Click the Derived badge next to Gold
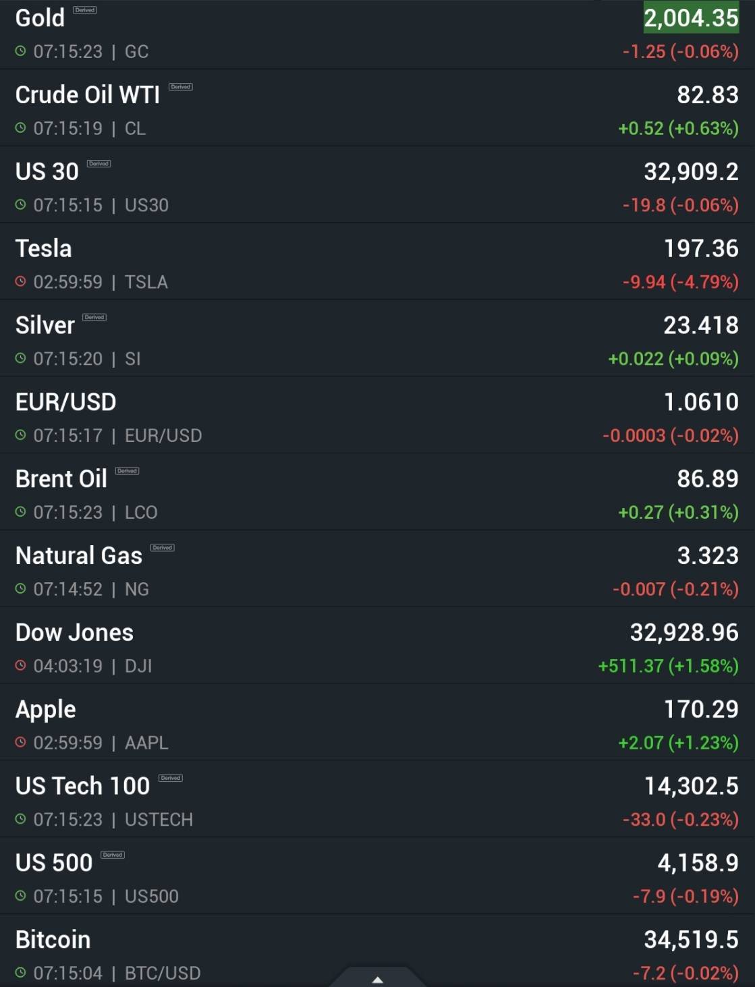This screenshot has width=755, height=987. [85, 10]
